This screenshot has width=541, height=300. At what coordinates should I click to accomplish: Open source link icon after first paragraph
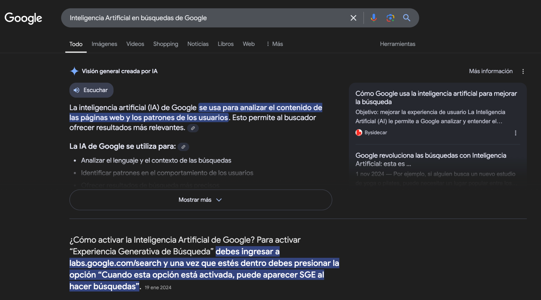pyautogui.click(x=193, y=128)
